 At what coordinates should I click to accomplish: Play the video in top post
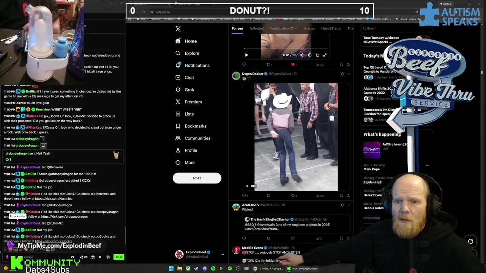pyautogui.click(x=246, y=55)
